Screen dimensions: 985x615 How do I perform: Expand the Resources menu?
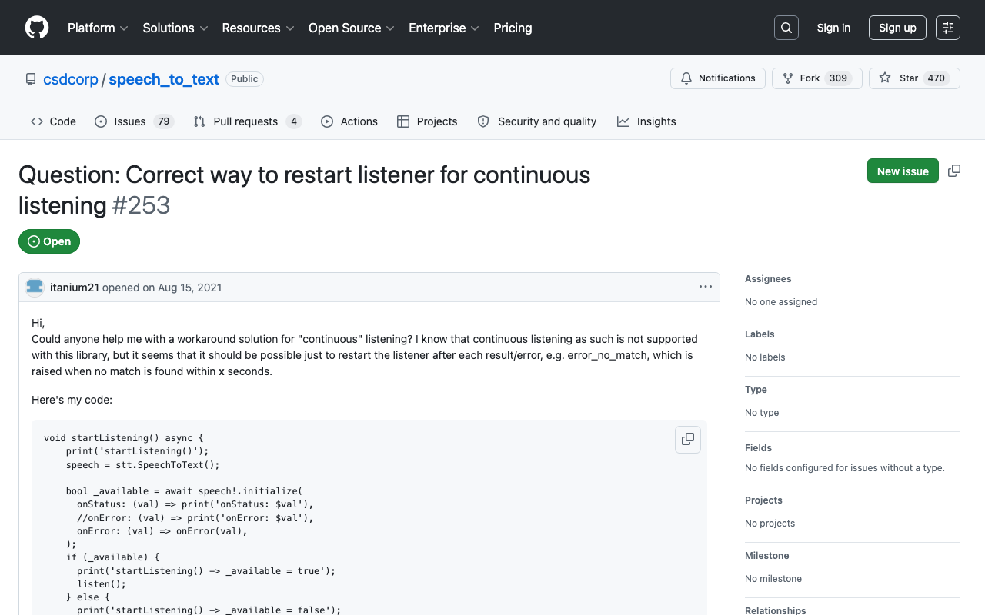258,28
